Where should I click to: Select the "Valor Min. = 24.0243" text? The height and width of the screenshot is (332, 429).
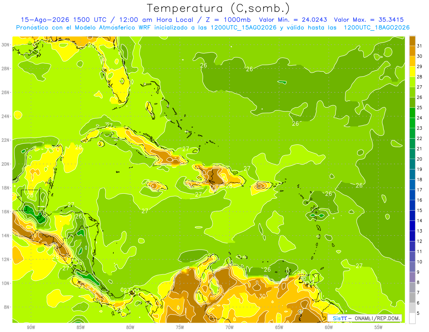293,20
